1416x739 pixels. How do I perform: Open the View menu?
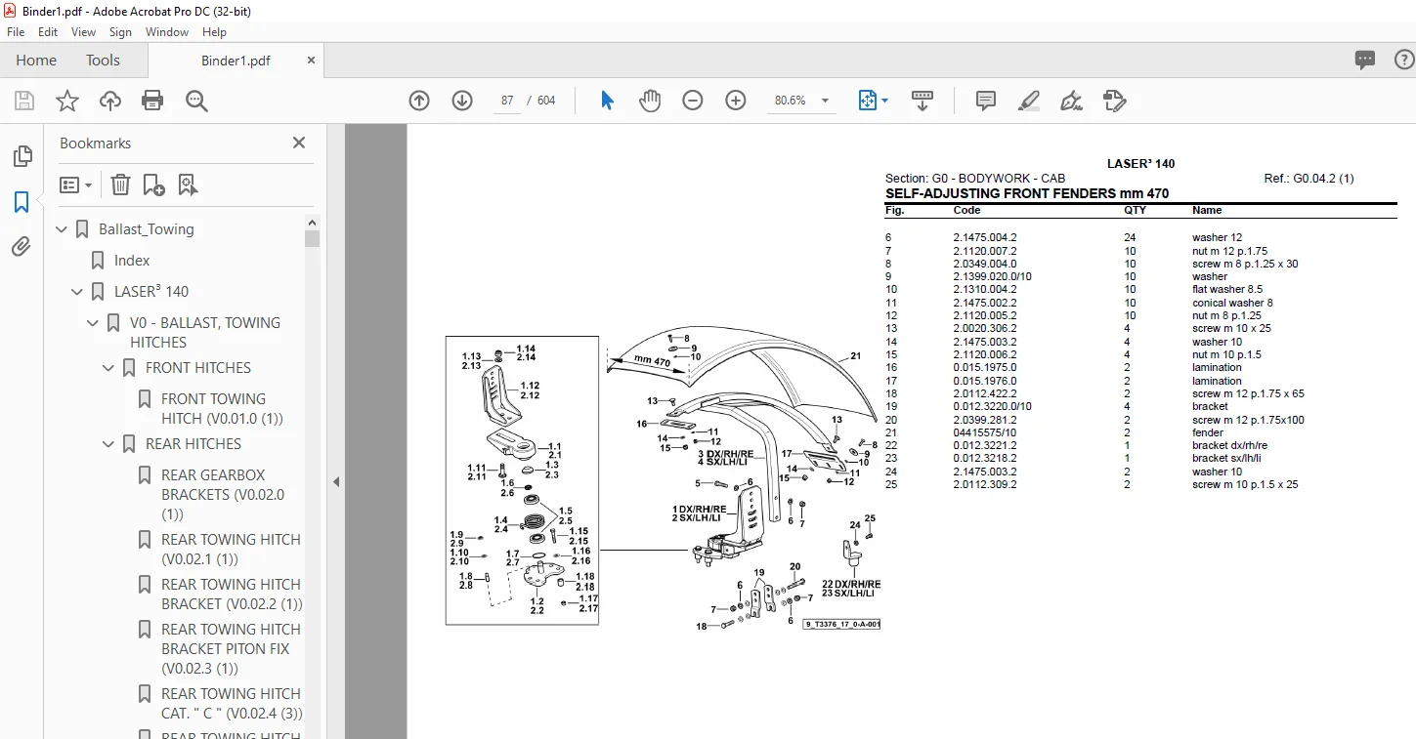click(x=84, y=32)
